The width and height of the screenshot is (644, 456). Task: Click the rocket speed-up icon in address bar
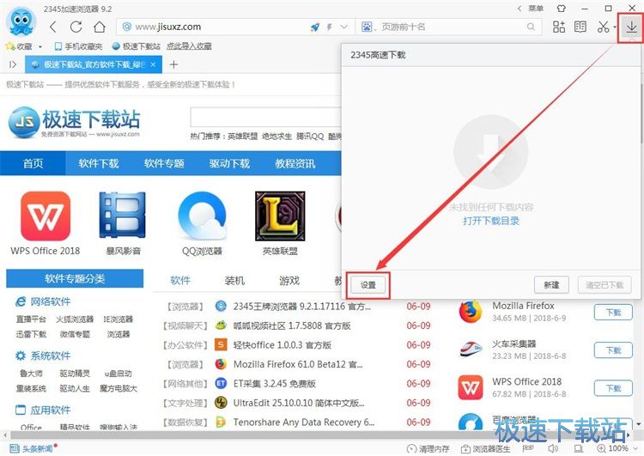tap(314, 27)
